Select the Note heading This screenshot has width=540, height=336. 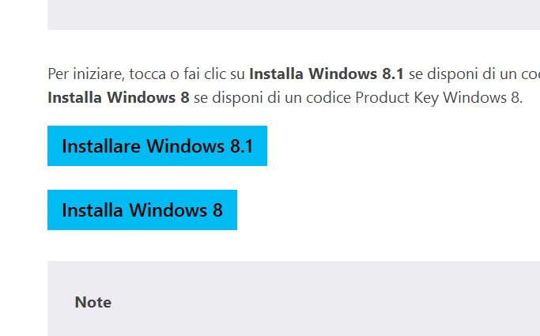click(93, 302)
